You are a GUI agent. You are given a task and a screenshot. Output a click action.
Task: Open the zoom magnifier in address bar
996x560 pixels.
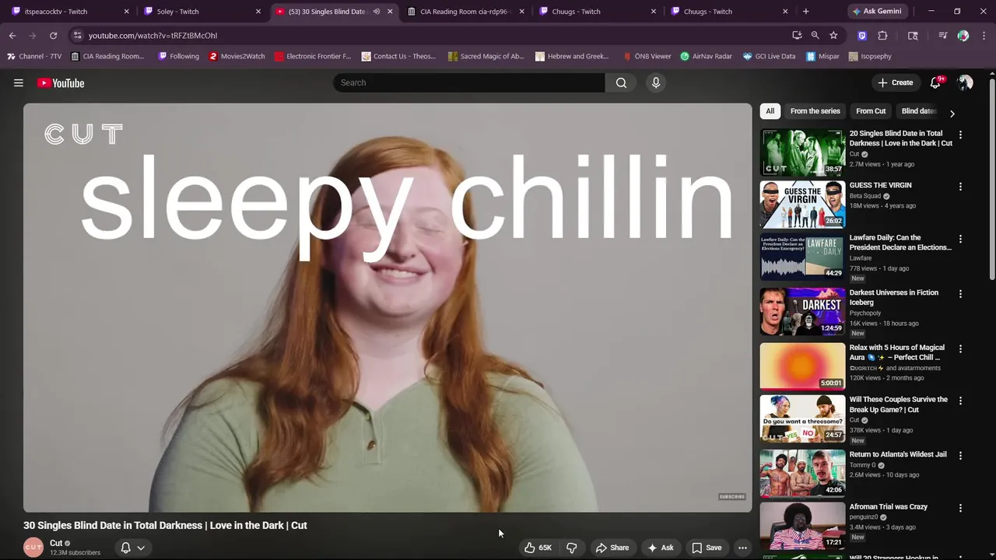click(x=815, y=35)
